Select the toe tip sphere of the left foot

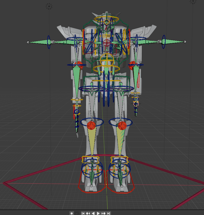pos(91,186)
